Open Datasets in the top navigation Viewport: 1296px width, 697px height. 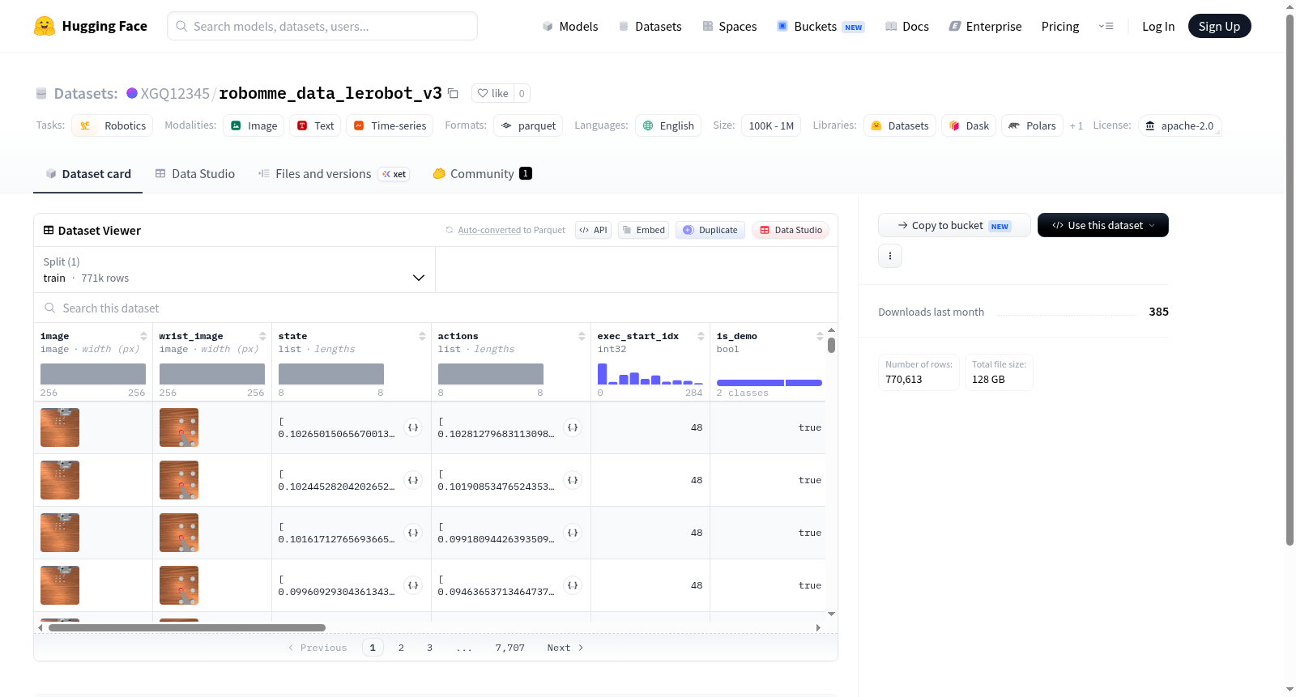point(650,26)
